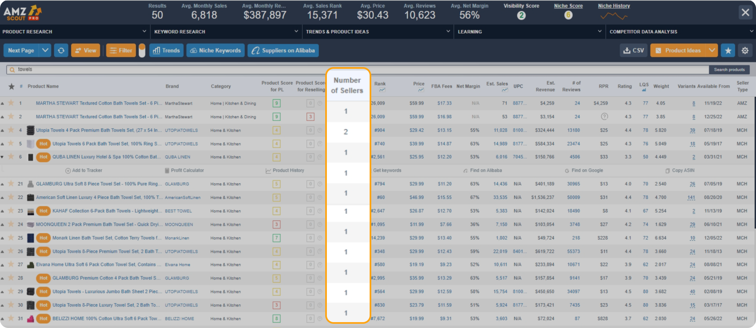Open the KEYWORD RESEARCH menu
756x328 pixels.
click(x=226, y=31)
